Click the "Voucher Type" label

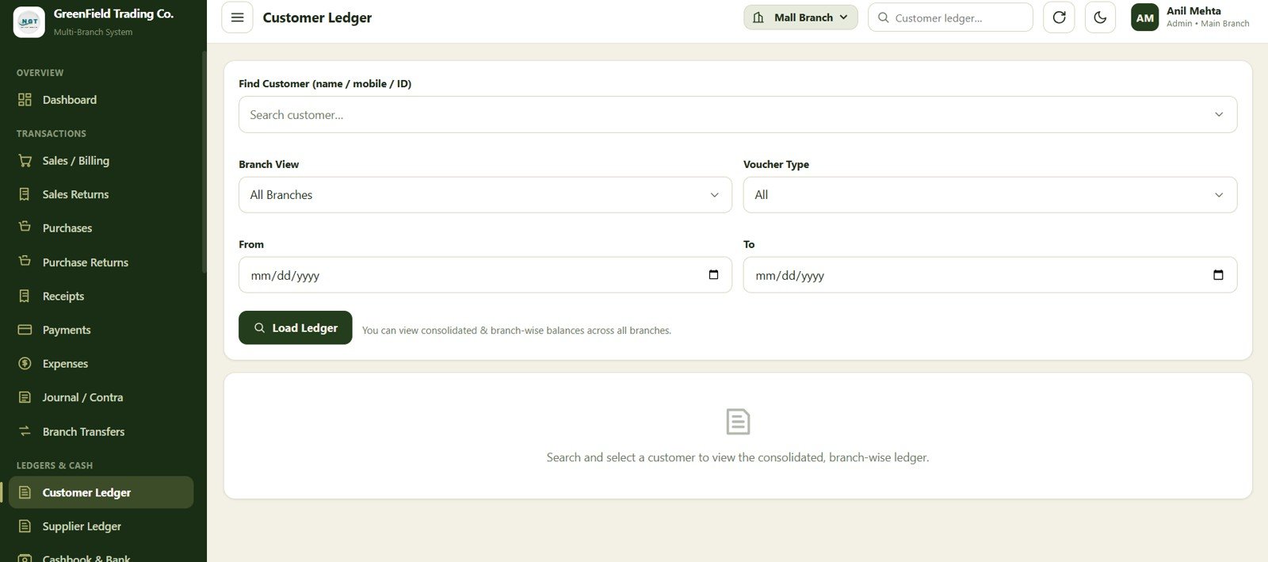click(x=776, y=164)
